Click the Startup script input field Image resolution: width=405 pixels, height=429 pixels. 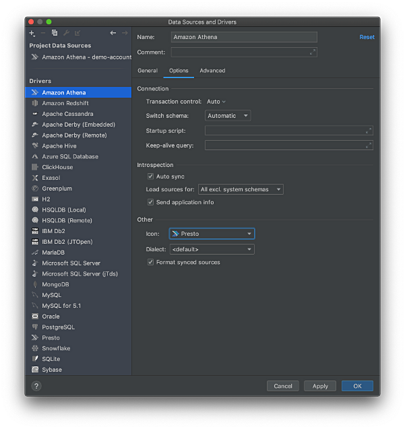[x=289, y=131]
